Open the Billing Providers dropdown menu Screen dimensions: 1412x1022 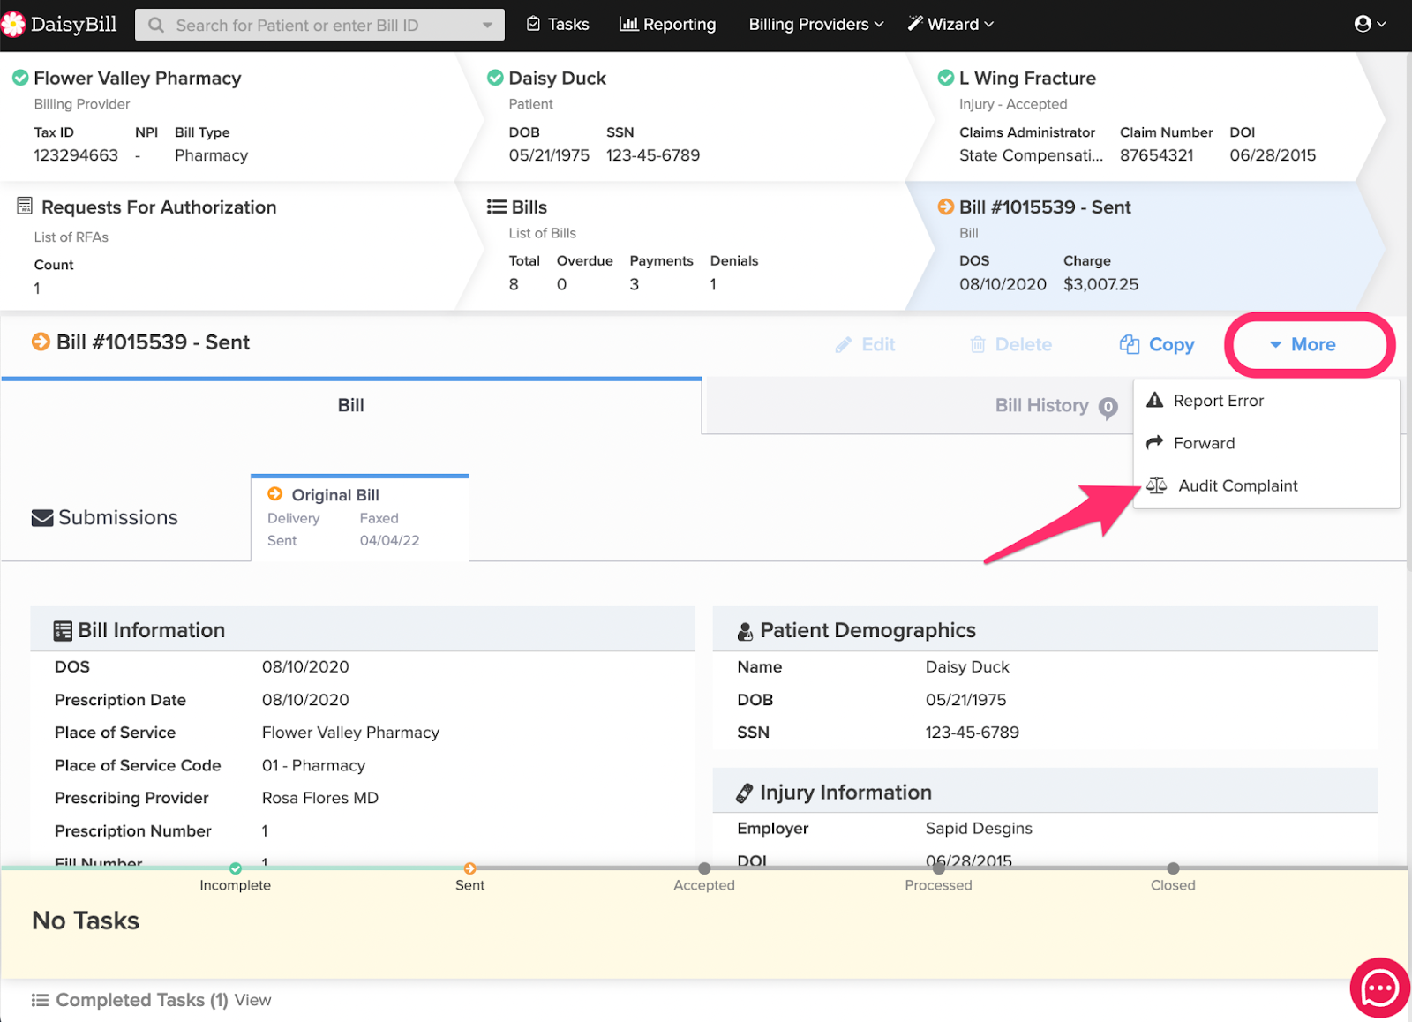(x=816, y=24)
